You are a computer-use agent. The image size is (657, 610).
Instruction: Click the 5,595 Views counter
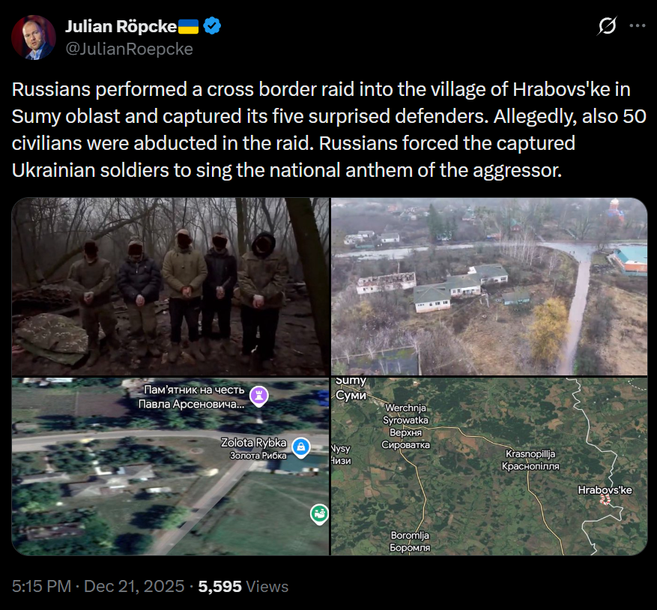(x=243, y=586)
